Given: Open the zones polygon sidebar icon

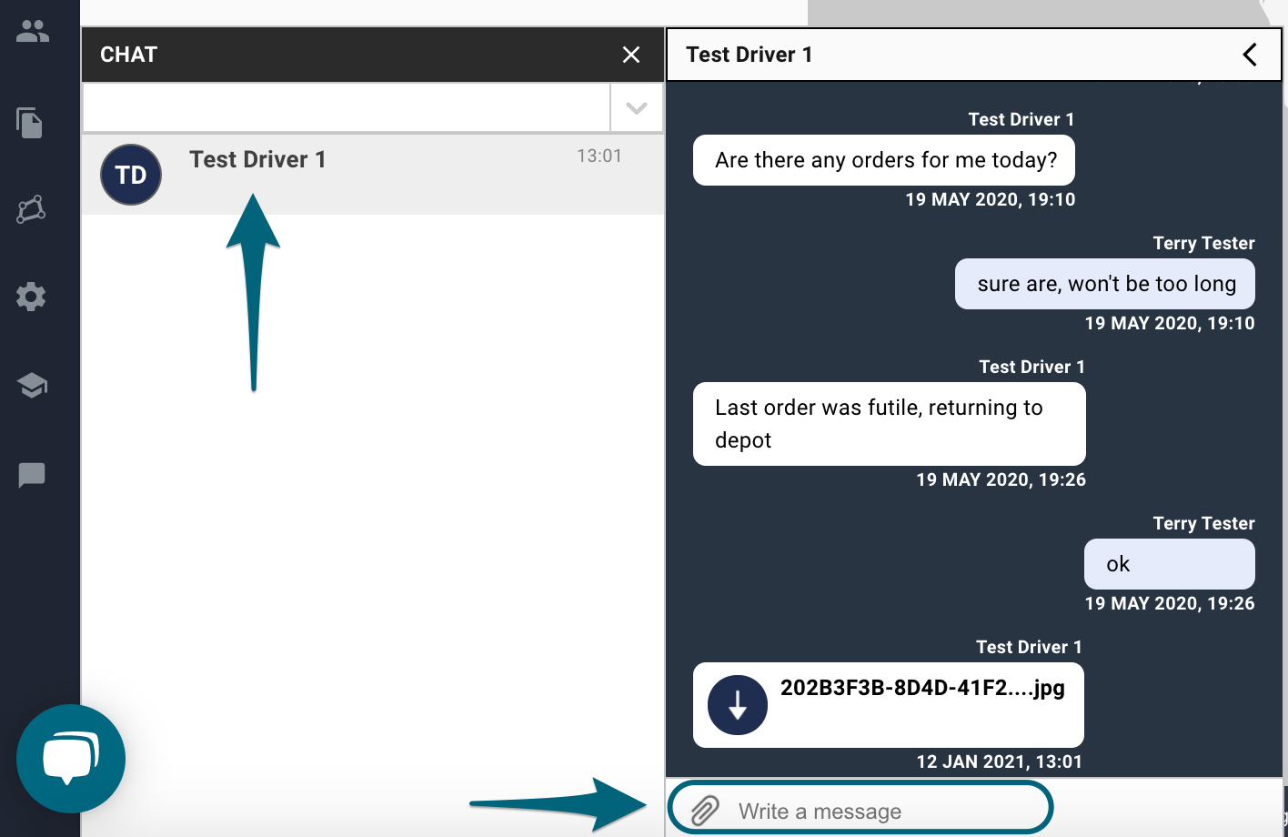Looking at the screenshot, I should click(31, 209).
